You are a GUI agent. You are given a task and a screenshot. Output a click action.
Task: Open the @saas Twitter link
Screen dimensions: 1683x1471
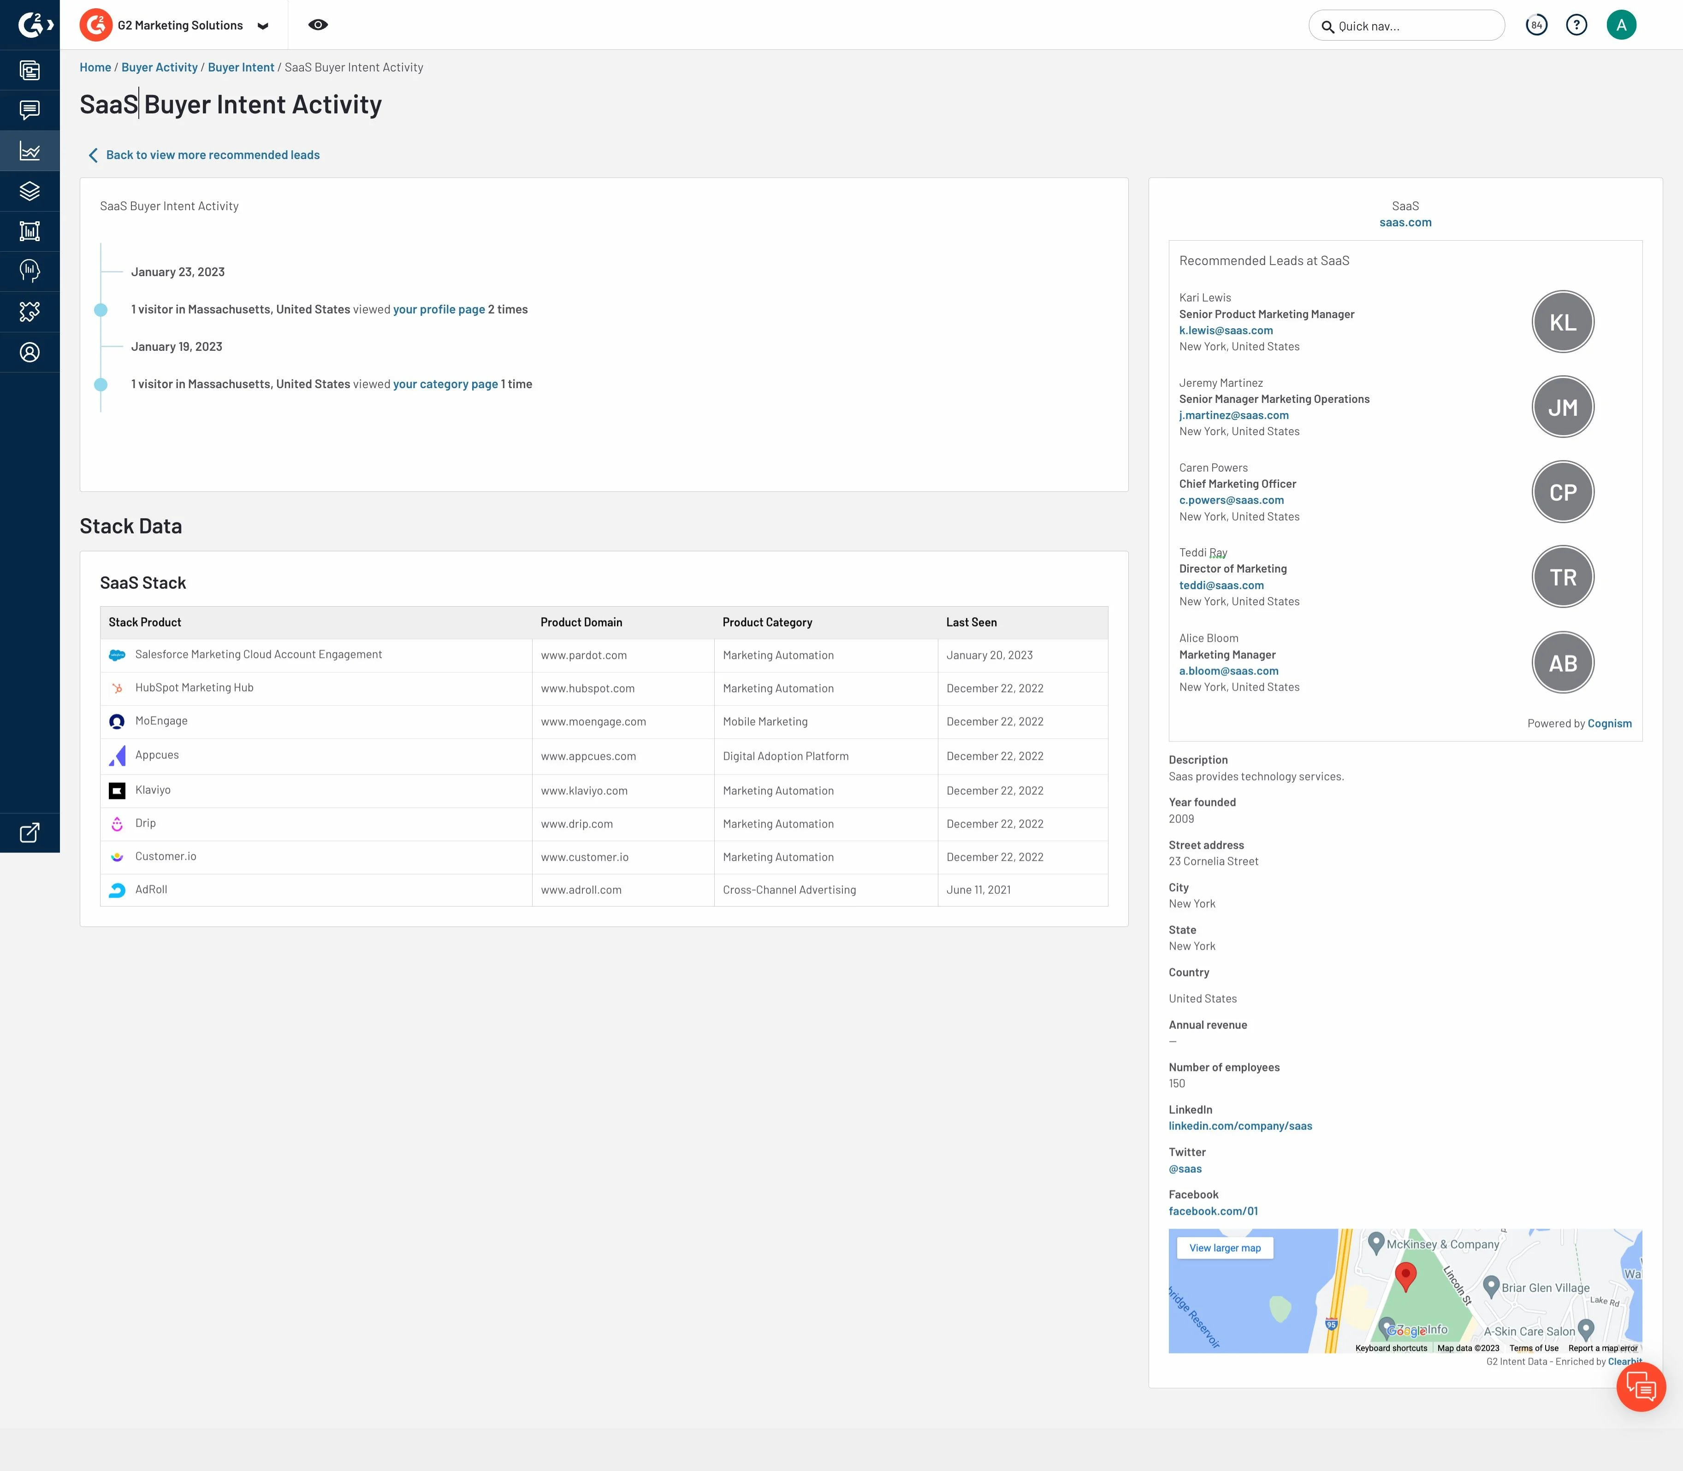[x=1185, y=1169]
